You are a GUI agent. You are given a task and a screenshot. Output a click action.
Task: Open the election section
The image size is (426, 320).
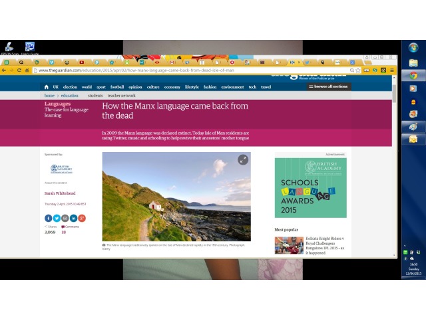coord(70,87)
